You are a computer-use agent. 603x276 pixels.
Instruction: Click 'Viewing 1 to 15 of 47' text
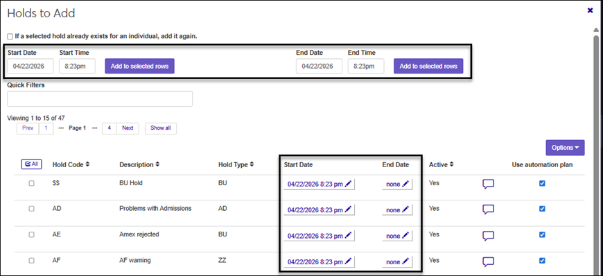[x=36, y=118]
